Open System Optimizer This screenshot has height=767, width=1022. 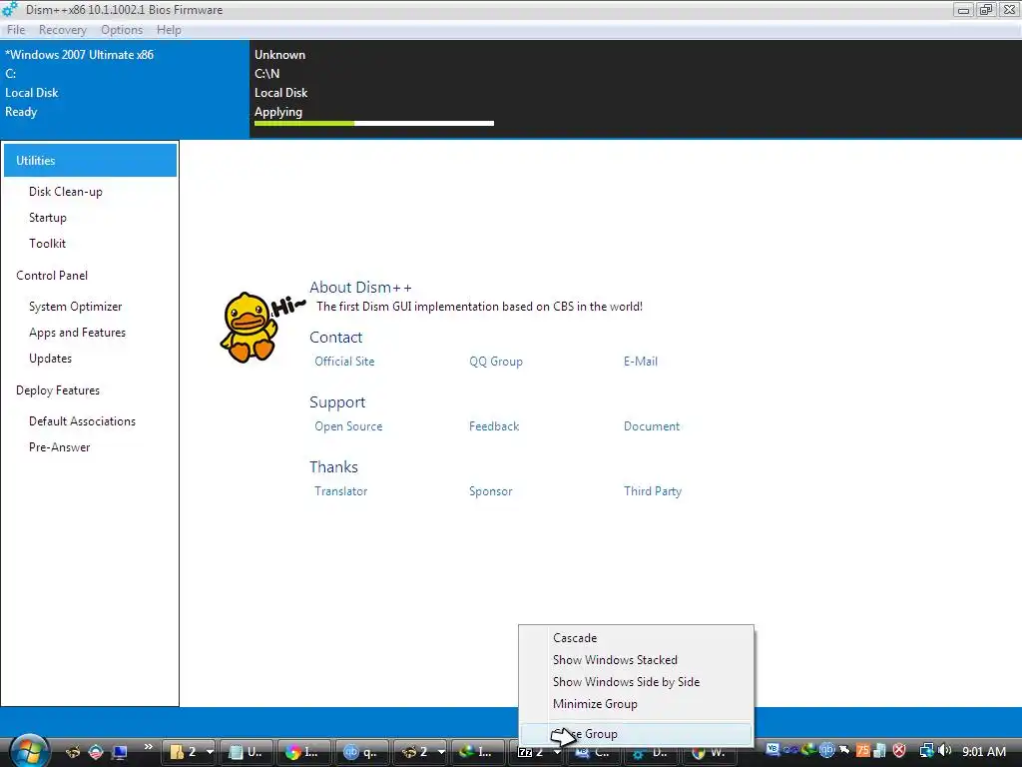tap(75, 307)
